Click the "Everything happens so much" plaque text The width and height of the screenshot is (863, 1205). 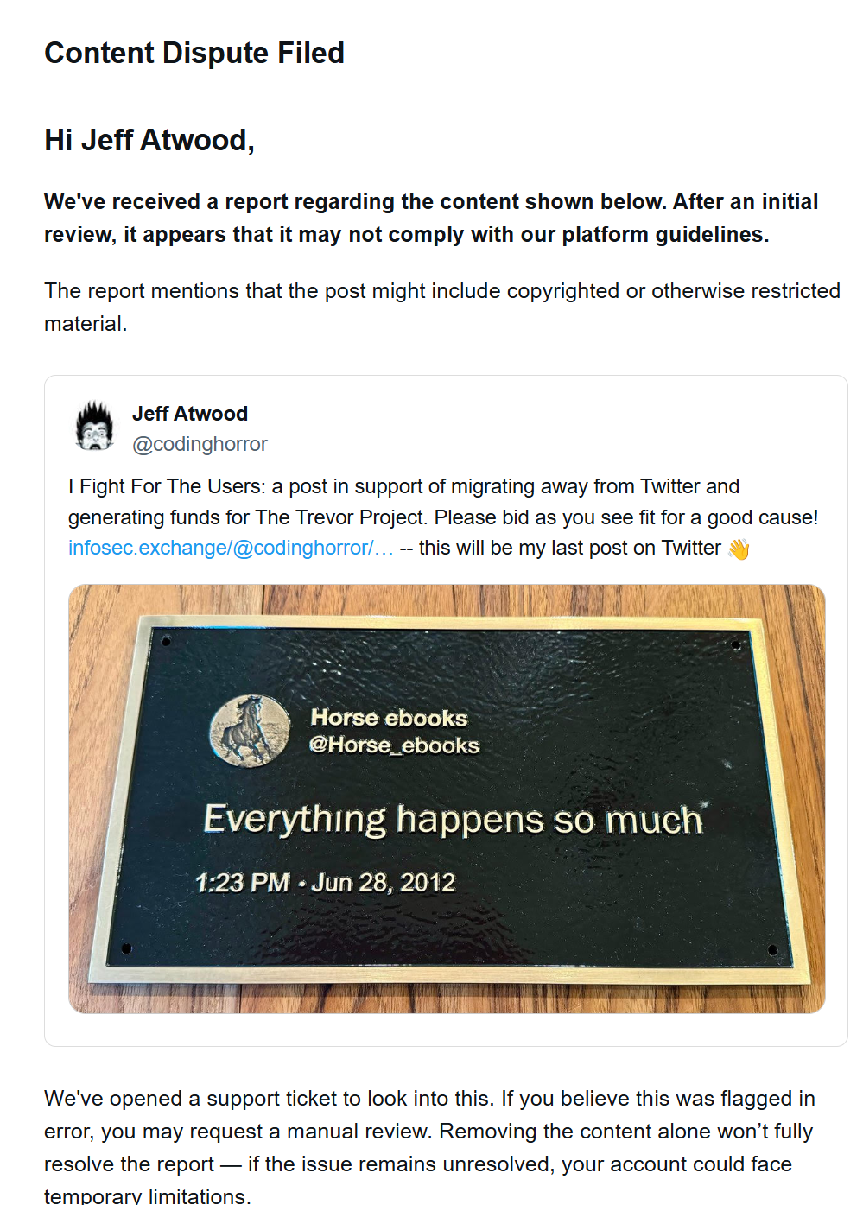point(453,821)
